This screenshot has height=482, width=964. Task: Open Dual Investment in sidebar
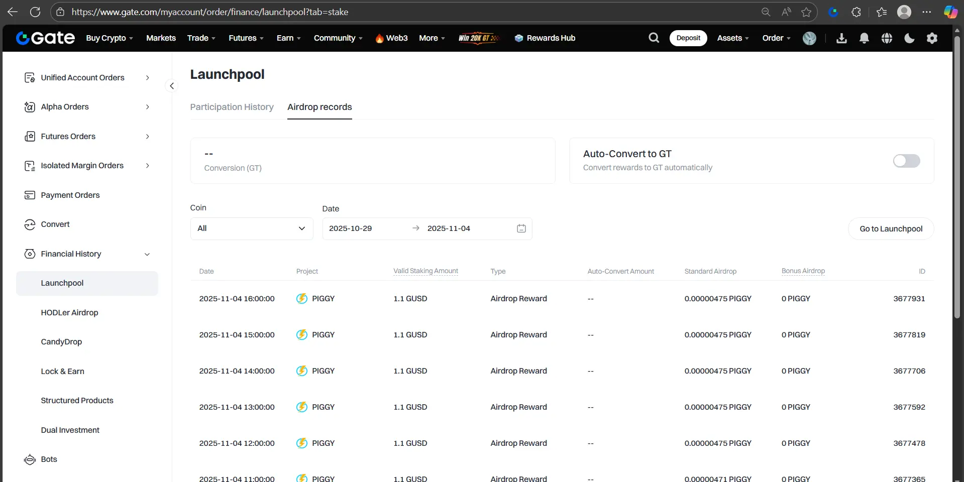click(x=70, y=430)
